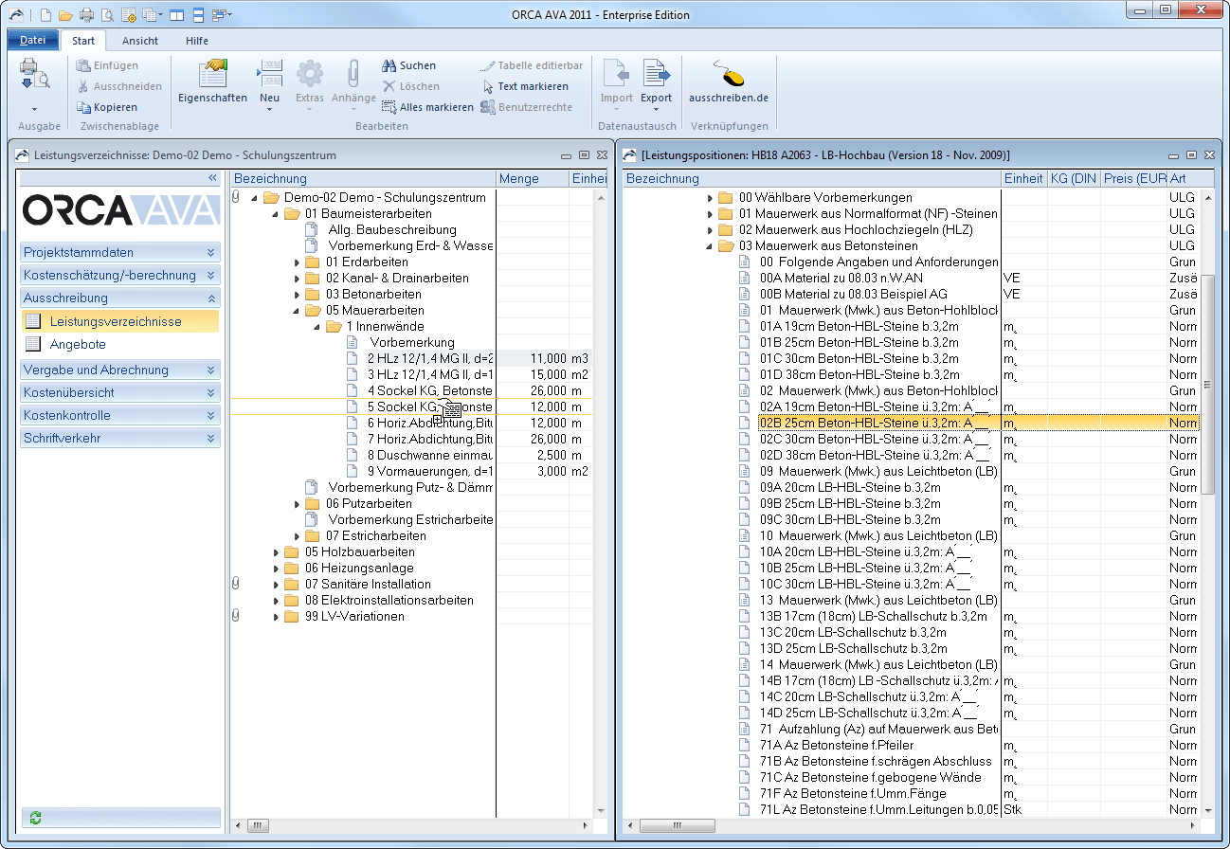
Task: Expand Kostenkontrolle navigation section
Action: point(120,415)
